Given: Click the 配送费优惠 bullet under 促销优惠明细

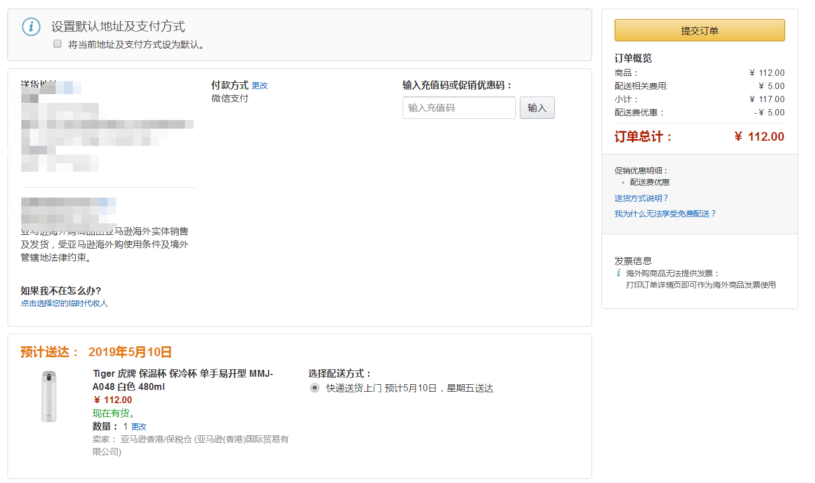Looking at the screenshot, I should (650, 182).
